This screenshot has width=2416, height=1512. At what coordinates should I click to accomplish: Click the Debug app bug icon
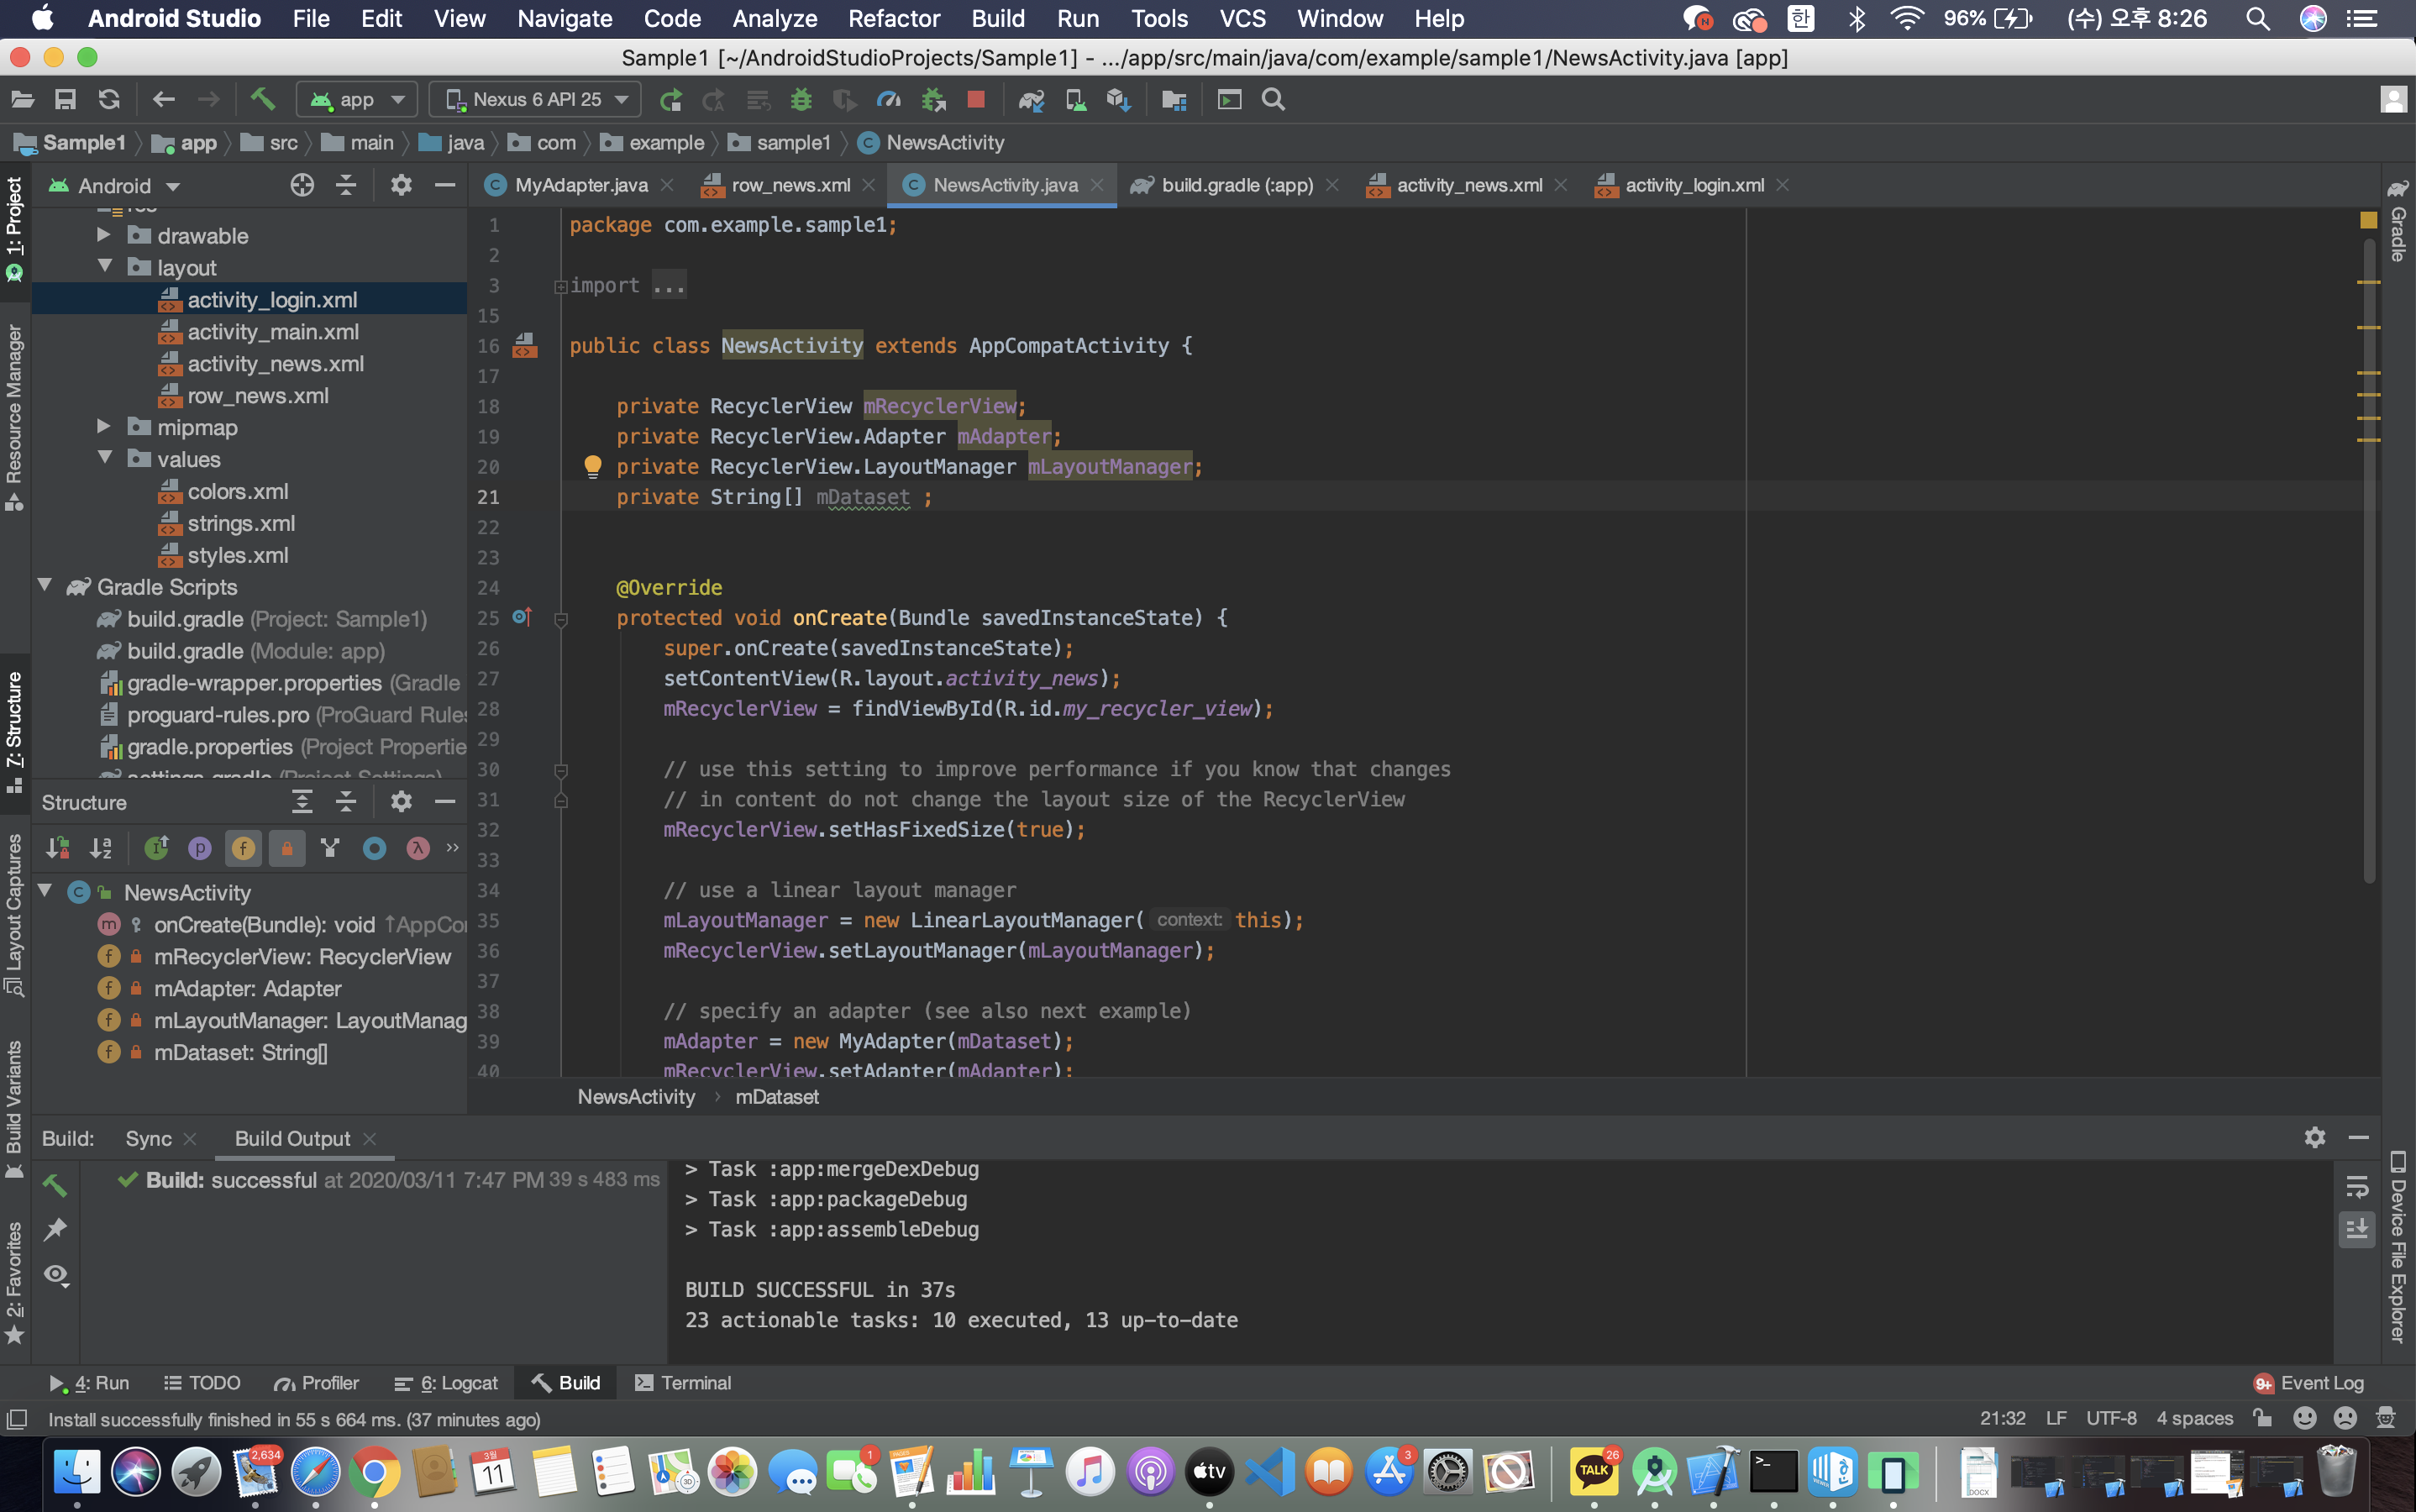(801, 99)
